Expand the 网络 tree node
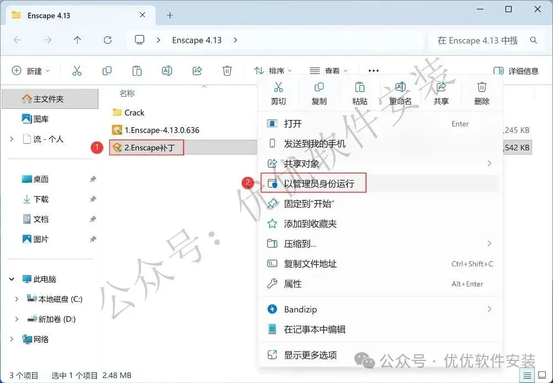Image resolution: width=553 pixels, height=383 pixels. coord(12,339)
